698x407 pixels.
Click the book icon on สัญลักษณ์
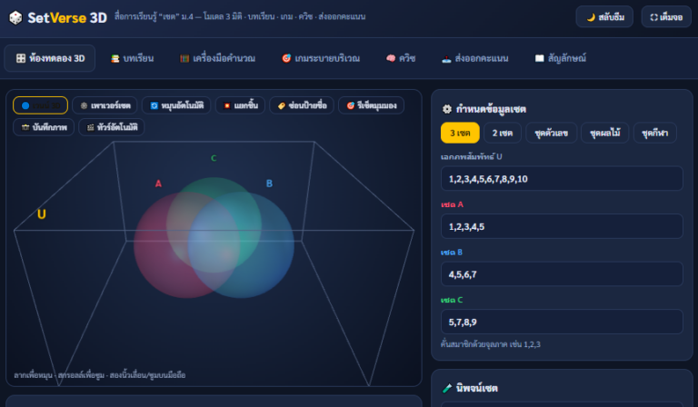tap(540, 58)
